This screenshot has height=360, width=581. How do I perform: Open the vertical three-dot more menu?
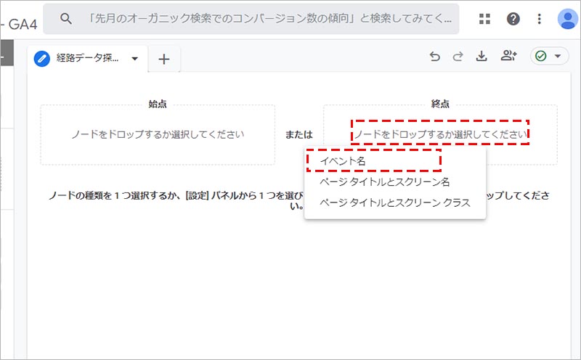click(x=539, y=19)
